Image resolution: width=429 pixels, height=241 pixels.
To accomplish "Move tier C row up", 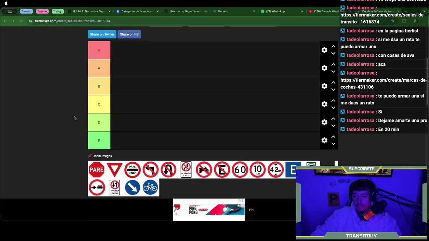I will [333, 101].
